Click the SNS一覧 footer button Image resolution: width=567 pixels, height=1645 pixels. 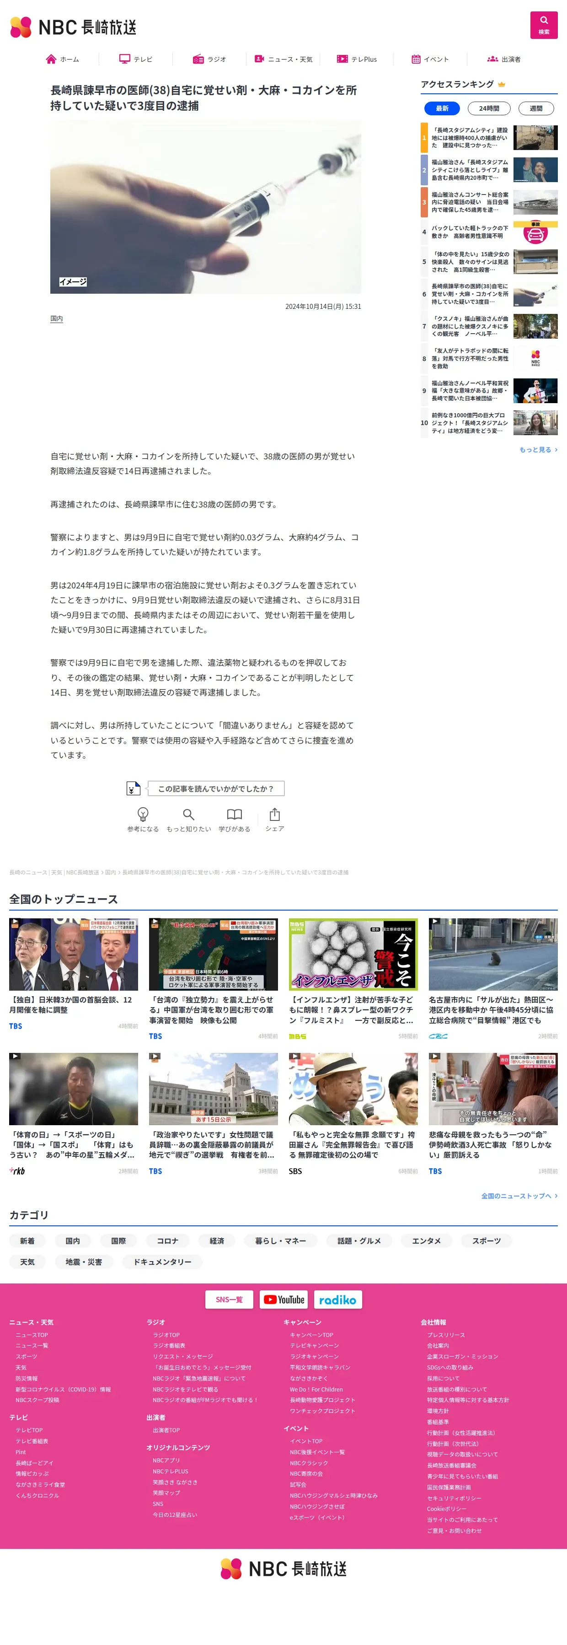(229, 1299)
